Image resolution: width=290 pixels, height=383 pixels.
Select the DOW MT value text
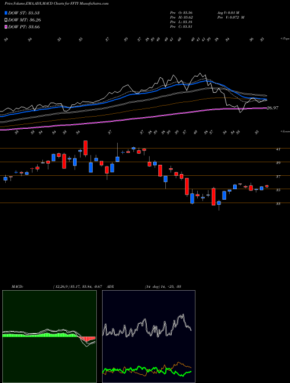coord(35,20)
